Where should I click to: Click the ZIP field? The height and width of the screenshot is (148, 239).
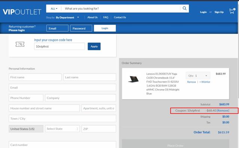[99, 129]
